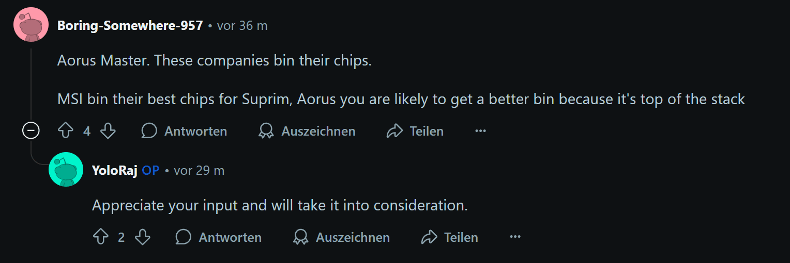Upvote YoloRaj's reply

click(100, 237)
